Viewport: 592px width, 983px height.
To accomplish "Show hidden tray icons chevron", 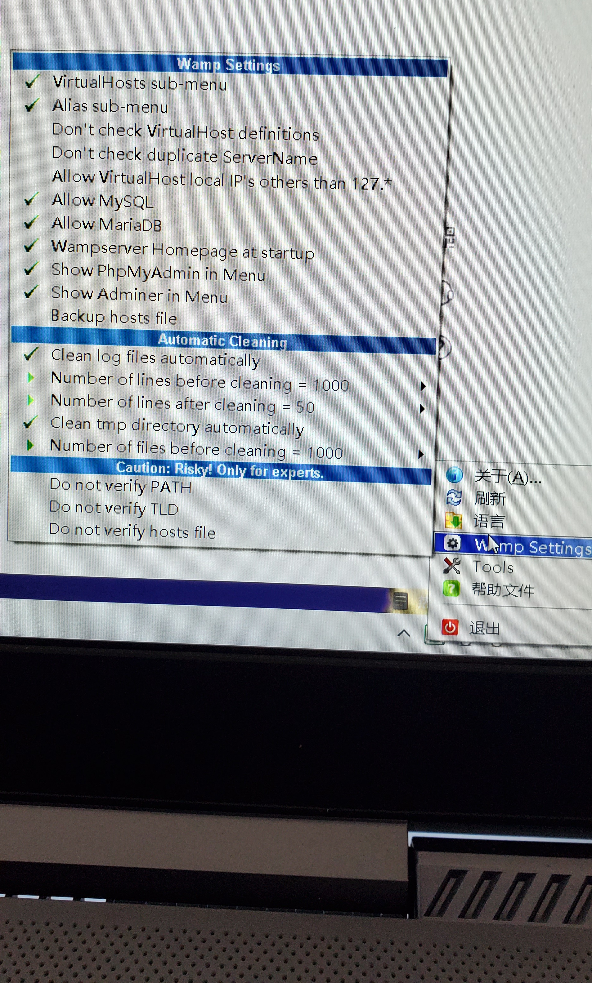I will pos(404,633).
